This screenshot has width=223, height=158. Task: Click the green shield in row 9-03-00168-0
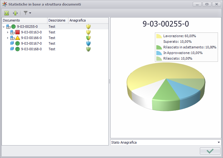pyautogui.click(x=88, y=49)
